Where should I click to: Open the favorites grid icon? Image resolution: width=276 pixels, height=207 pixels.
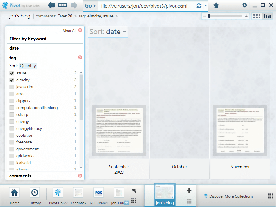134,201
